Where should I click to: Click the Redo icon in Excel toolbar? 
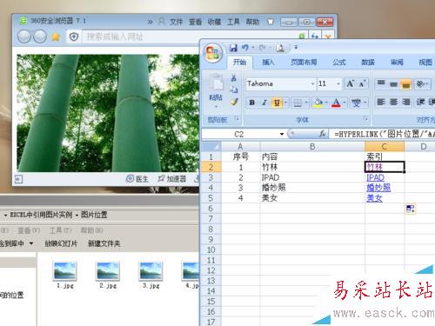point(263,48)
